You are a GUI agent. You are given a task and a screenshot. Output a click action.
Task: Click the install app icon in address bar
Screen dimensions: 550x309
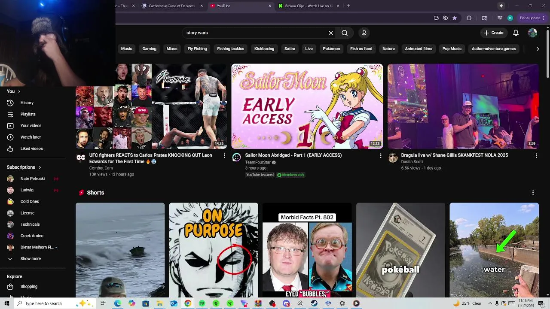tap(436, 18)
